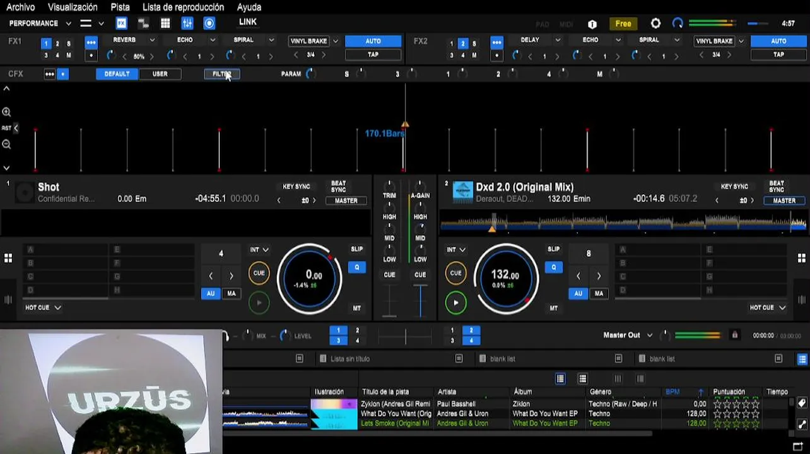Open deck 1 pad grid icon
This screenshot has width=810, height=454.
(8, 258)
